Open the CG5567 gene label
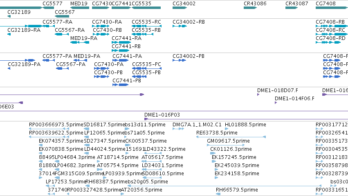Screen dimensions: 348x196 point(65,12)
